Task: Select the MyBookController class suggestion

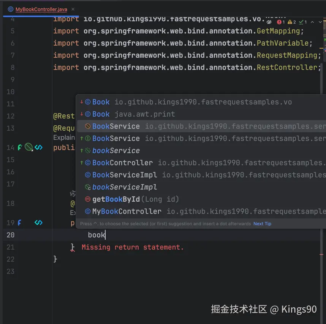Action: (202, 211)
